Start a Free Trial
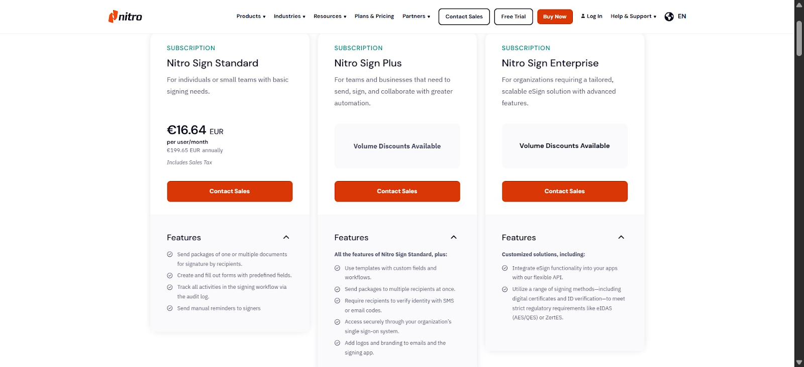This screenshot has height=367, width=804. [513, 16]
